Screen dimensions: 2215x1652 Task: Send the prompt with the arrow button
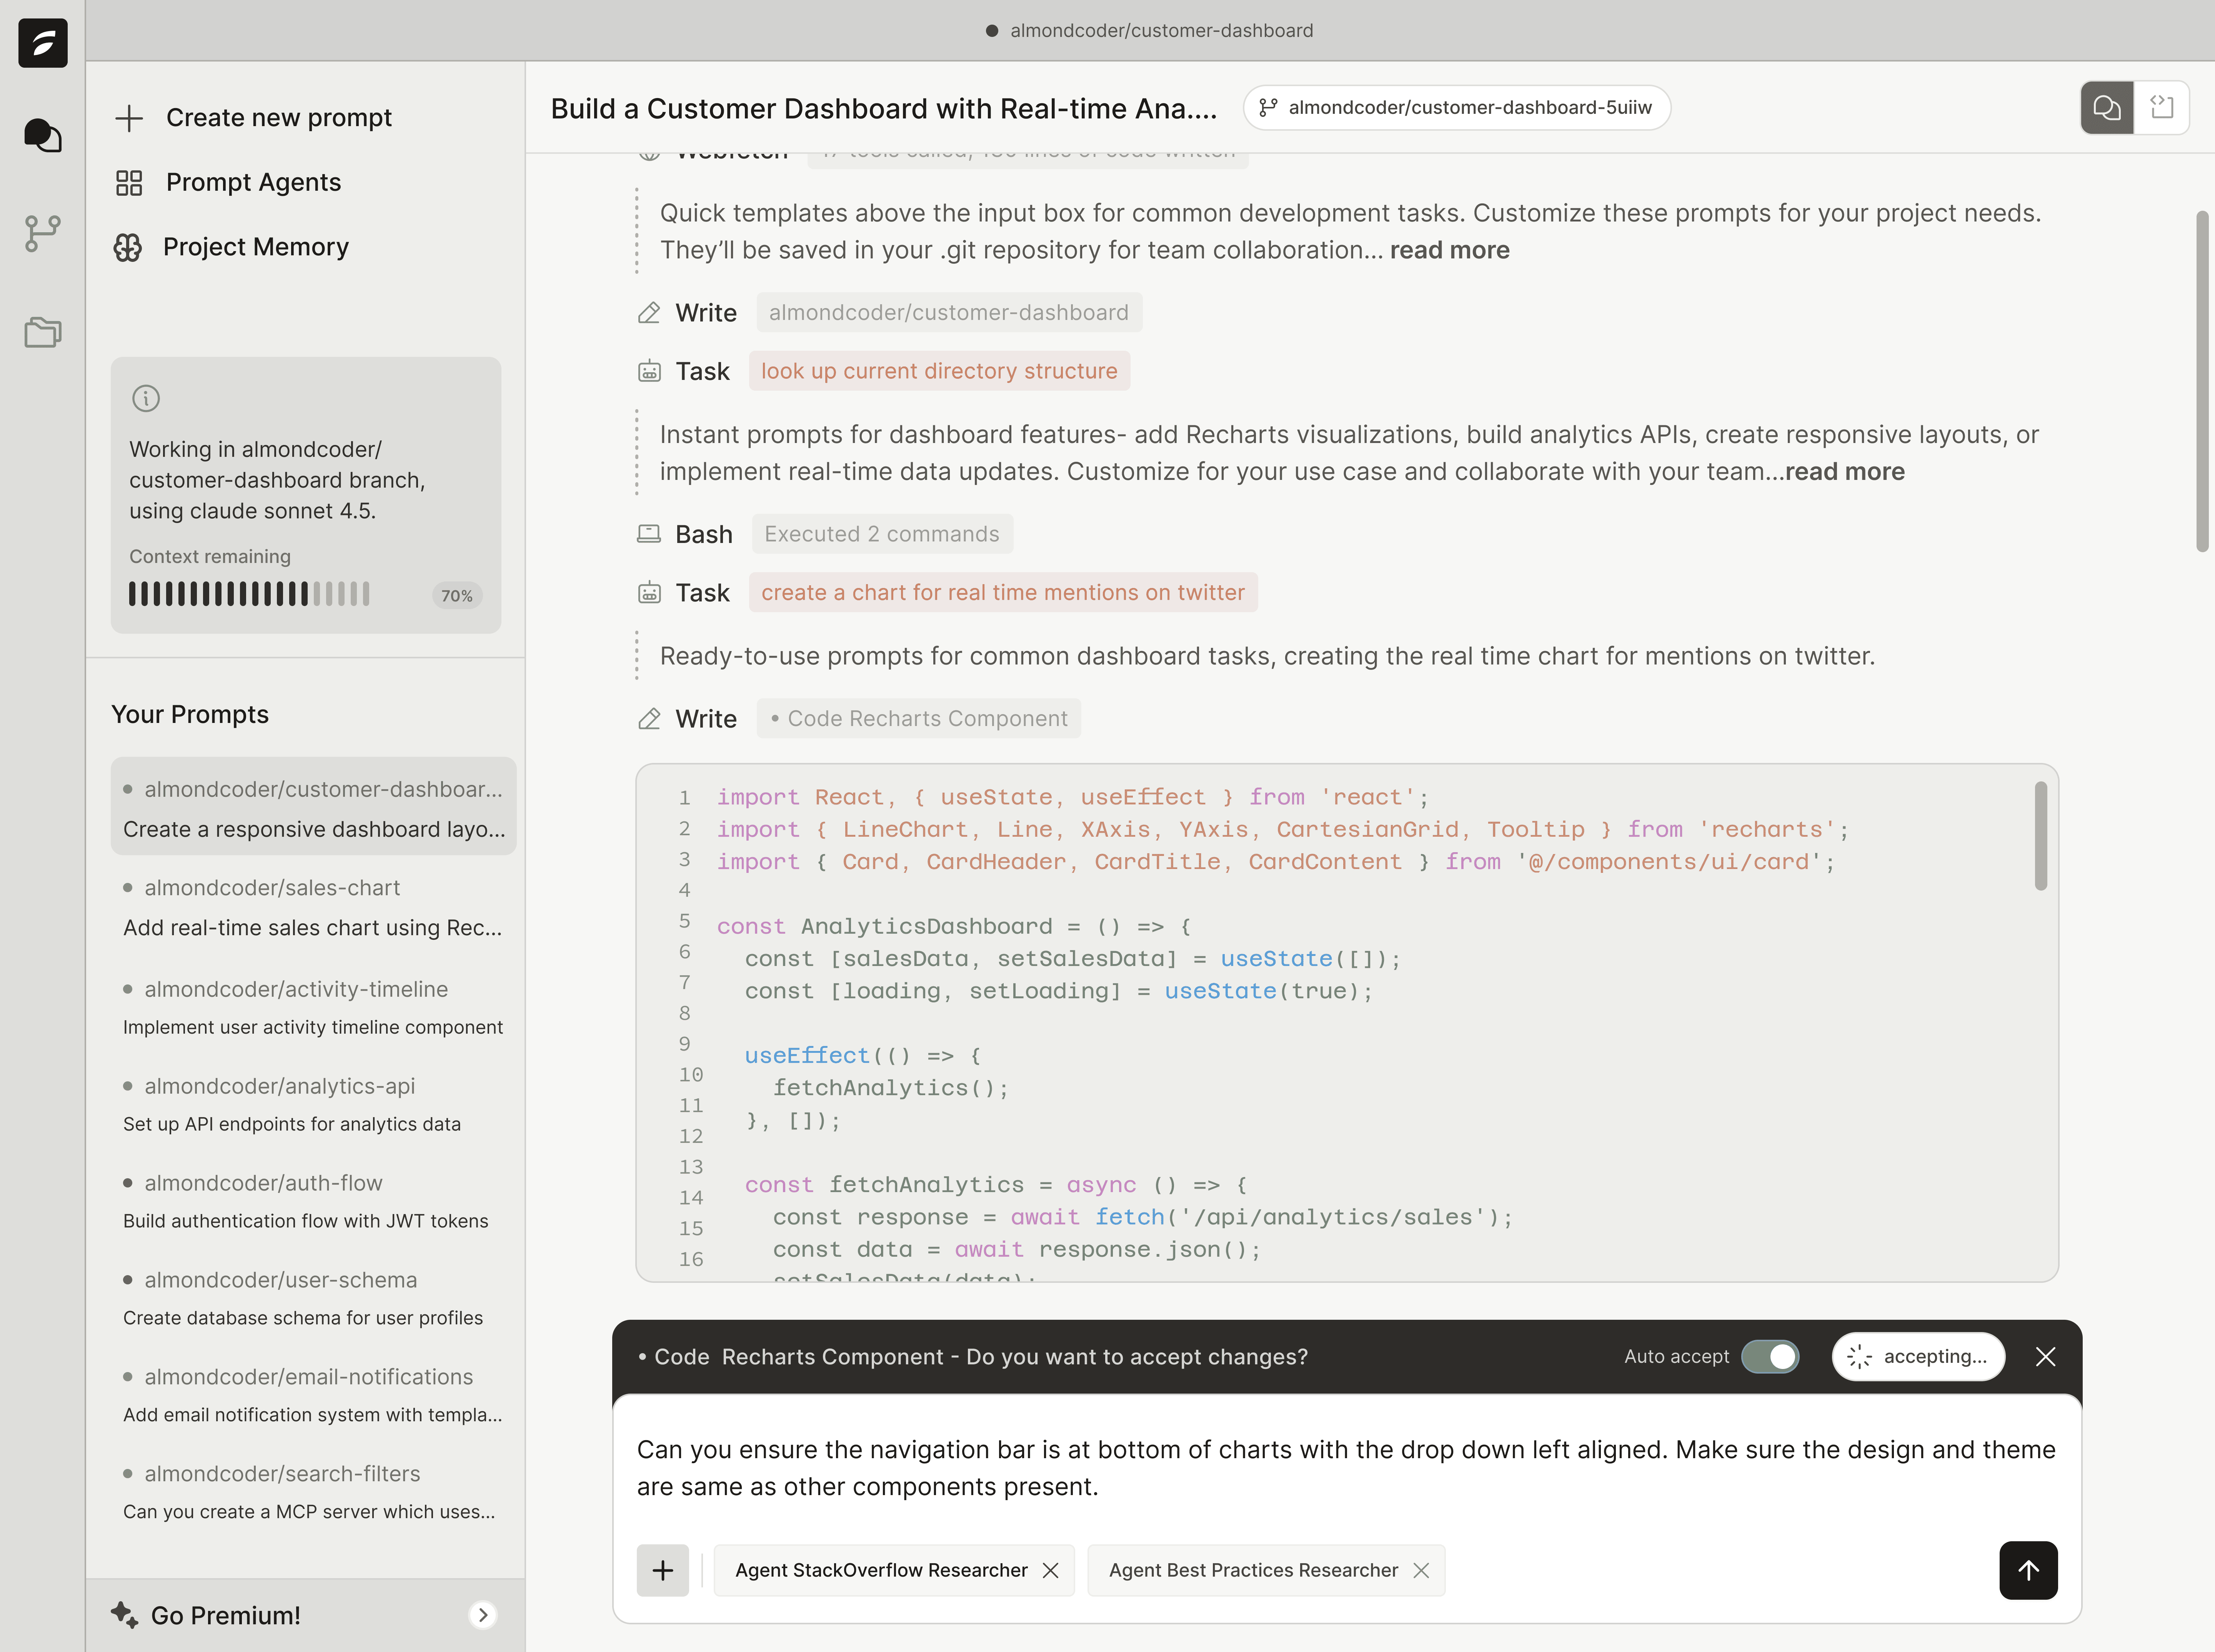(2028, 1570)
